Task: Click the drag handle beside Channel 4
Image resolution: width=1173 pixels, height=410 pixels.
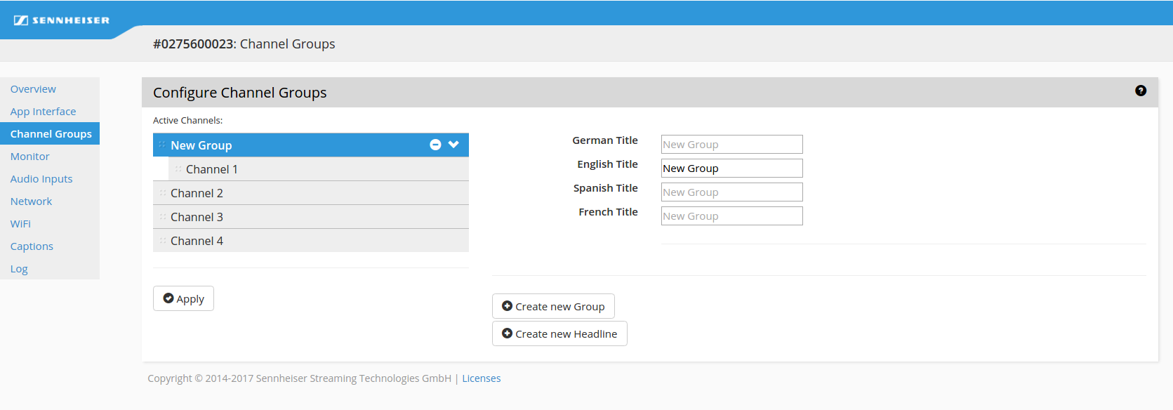Action: click(x=163, y=241)
